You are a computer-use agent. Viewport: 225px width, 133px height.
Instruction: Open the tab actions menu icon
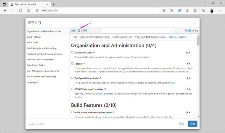5,5
